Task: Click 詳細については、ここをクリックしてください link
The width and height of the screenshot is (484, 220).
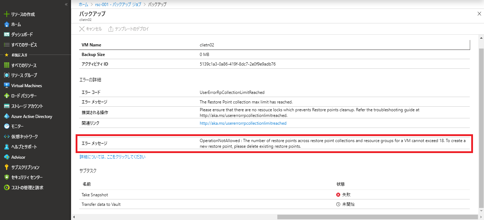Action: tap(112, 157)
